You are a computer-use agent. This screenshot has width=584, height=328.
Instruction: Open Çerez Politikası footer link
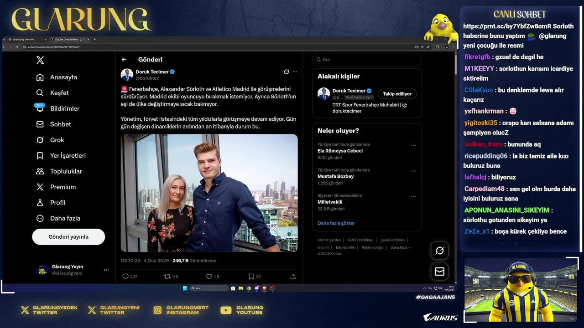392,240
